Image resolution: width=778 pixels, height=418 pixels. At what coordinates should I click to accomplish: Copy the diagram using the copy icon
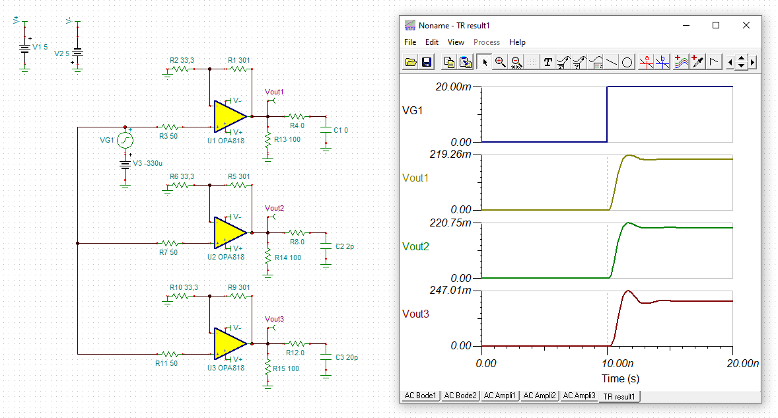coord(449,62)
